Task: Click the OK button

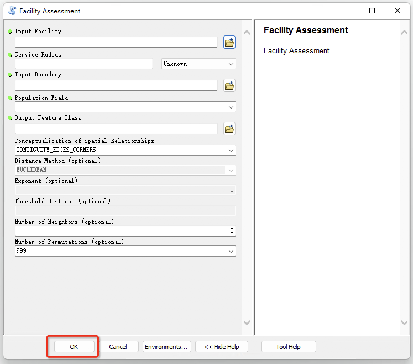Action: click(74, 347)
